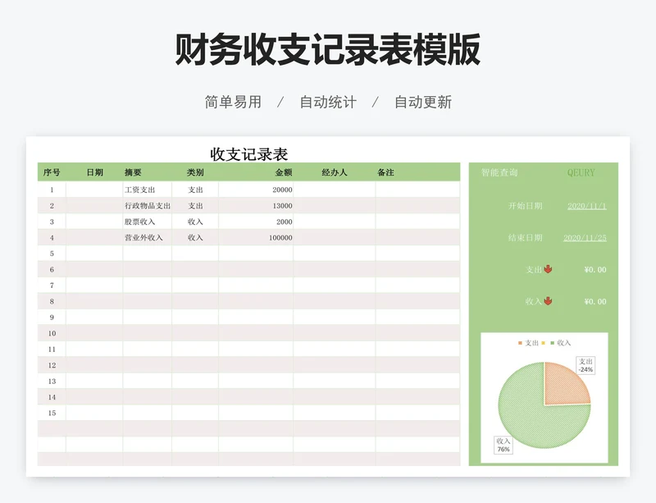Click the start date value 2020/11/1

click(586, 206)
